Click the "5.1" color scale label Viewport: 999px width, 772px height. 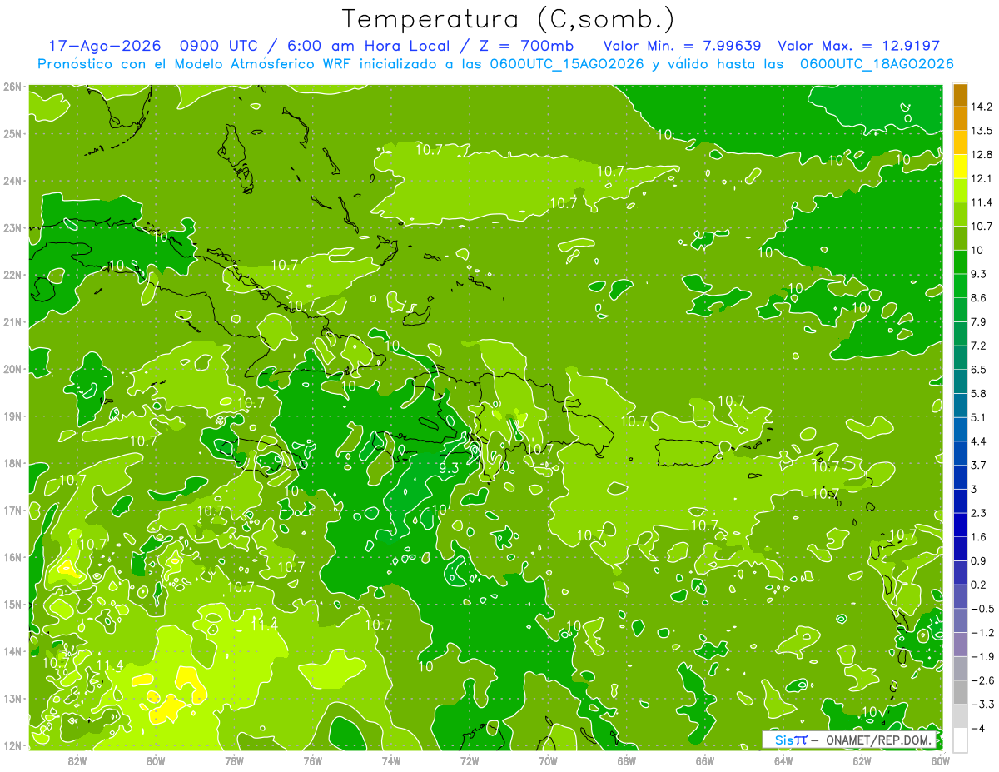[979, 417]
